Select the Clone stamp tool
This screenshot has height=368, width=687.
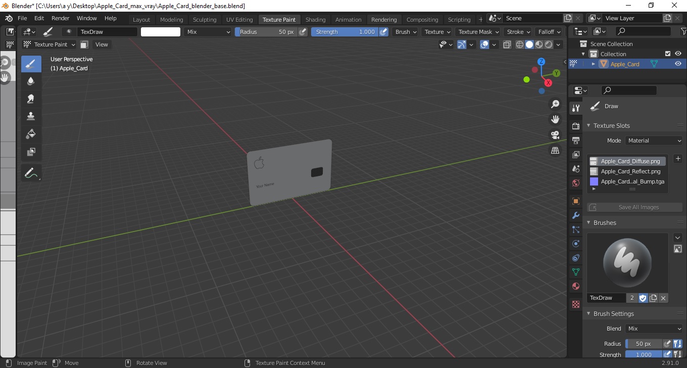coord(31,116)
